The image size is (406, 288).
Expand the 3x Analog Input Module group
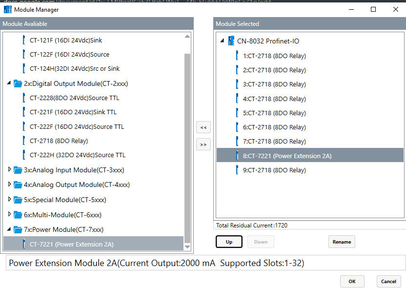click(x=10, y=169)
